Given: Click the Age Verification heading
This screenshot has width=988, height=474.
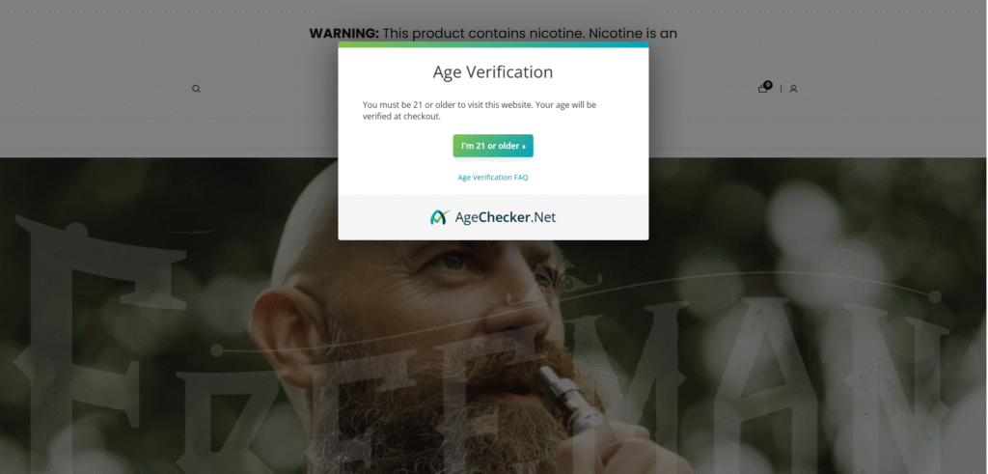Looking at the screenshot, I should click(x=493, y=71).
